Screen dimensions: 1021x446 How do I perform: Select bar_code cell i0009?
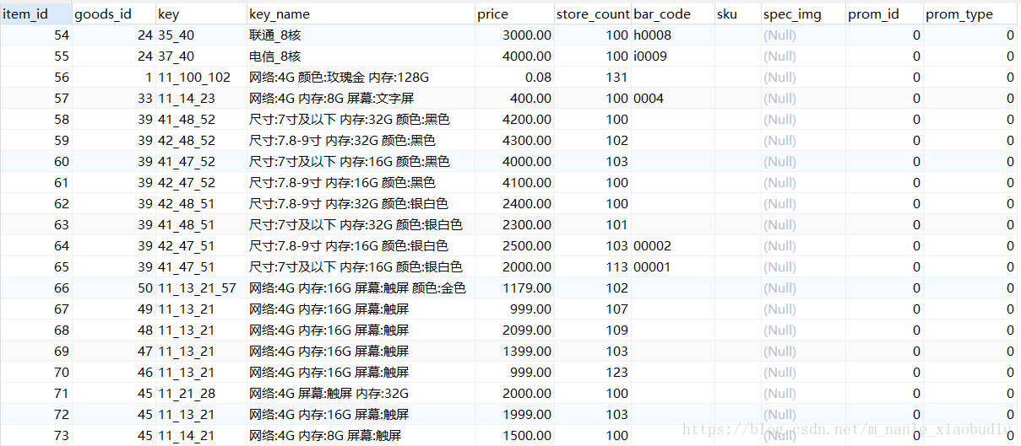pos(673,56)
